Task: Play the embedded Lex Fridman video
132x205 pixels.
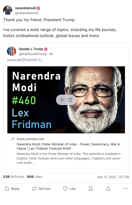Action: pos(62,100)
